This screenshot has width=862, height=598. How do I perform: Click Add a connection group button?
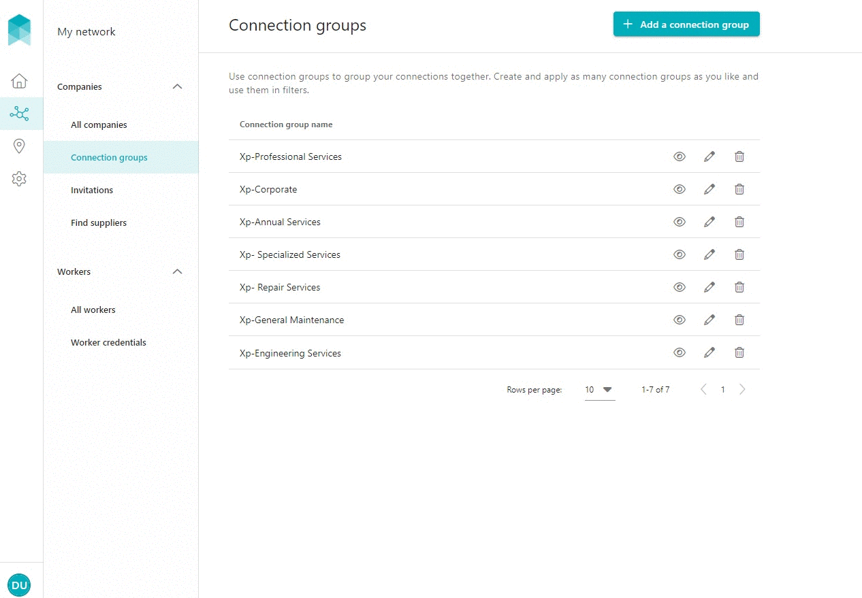pos(686,24)
